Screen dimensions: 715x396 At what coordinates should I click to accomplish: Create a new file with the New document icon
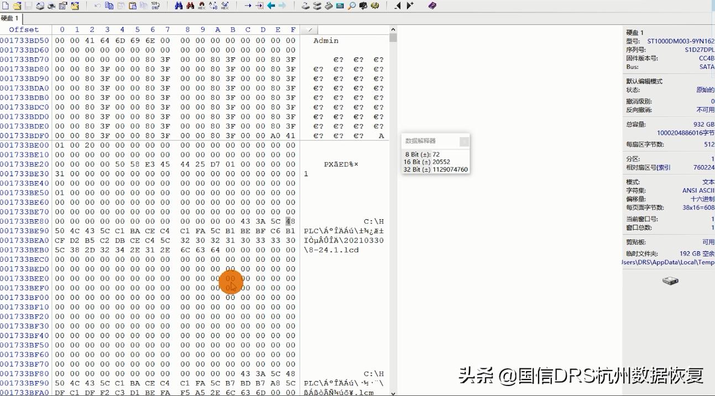(4, 6)
